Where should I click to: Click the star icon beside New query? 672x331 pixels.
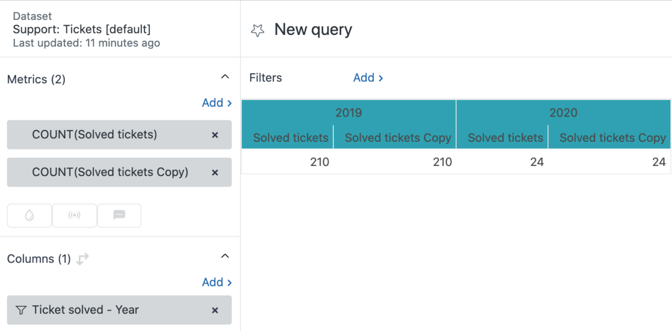pos(257,31)
